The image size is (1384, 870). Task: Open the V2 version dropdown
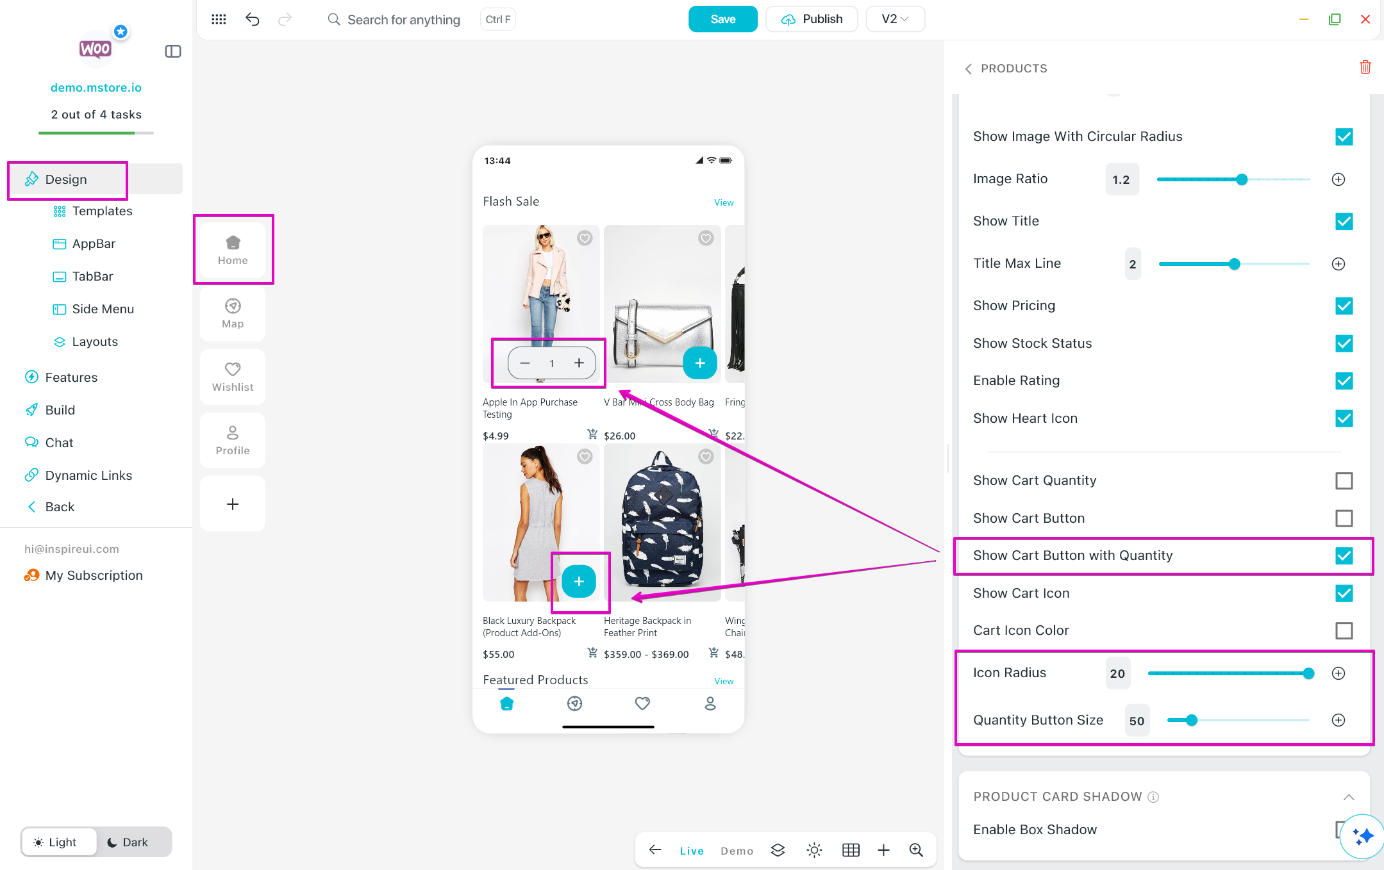coord(895,19)
